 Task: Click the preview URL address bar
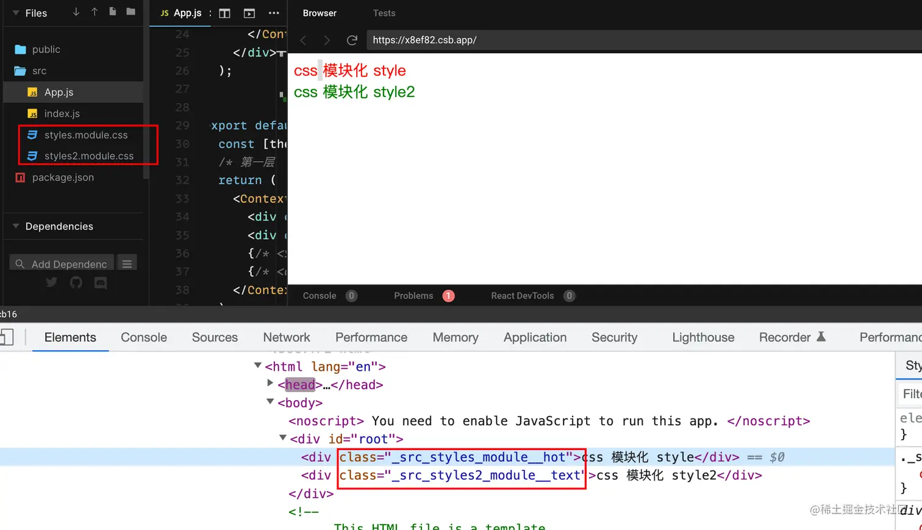(644, 40)
